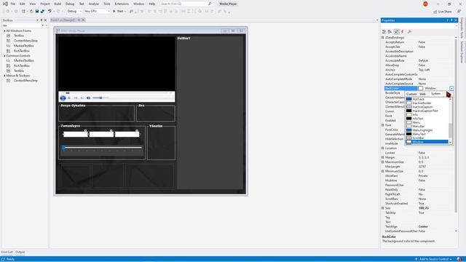Click the play button in the media player control
Viewport: 466px width, 262px height.
pyautogui.click(x=63, y=98)
